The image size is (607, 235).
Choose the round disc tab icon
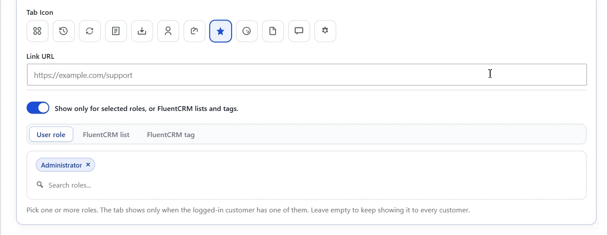pos(247,31)
